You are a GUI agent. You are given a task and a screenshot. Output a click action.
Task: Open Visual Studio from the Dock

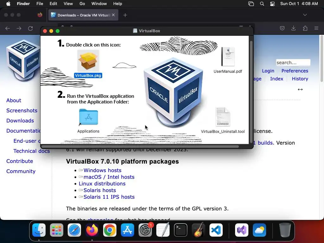(x=241, y=230)
